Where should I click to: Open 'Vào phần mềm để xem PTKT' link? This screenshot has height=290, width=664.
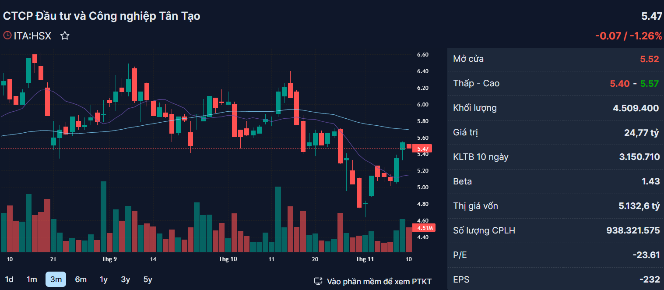click(x=379, y=281)
